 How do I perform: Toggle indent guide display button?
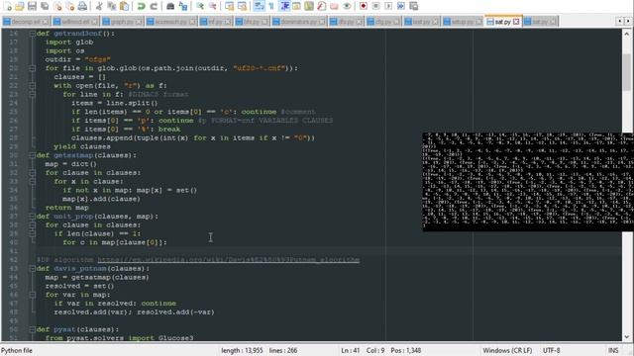click(x=284, y=6)
